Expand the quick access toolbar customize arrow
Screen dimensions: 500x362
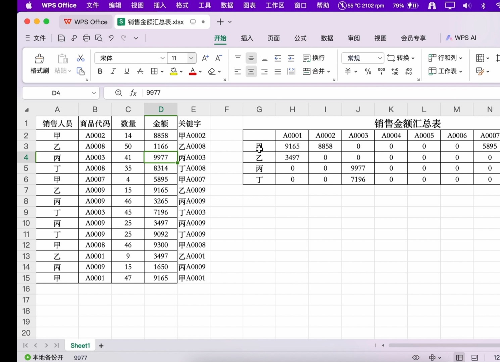point(136,38)
